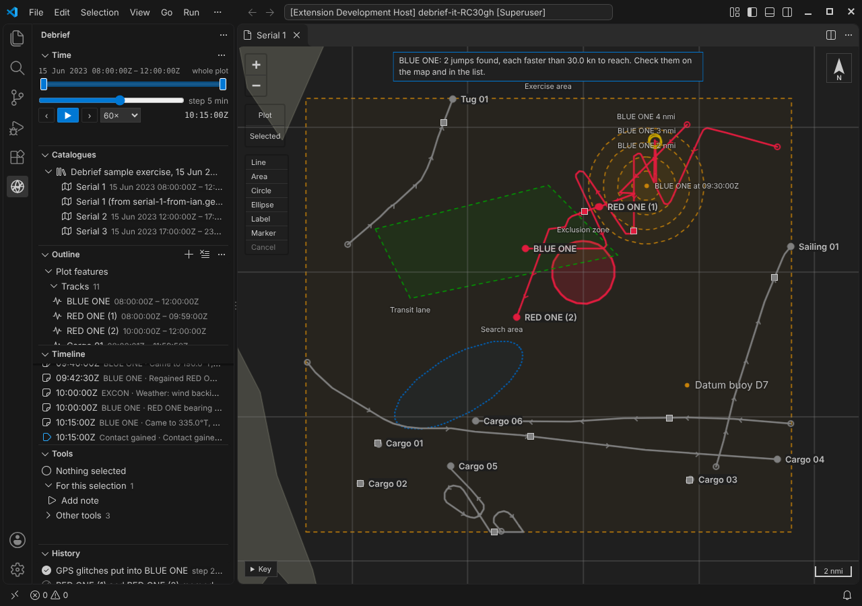Viewport: 862px width, 606px height.
Task: Open the notifications bell
Action: point(847,595)
